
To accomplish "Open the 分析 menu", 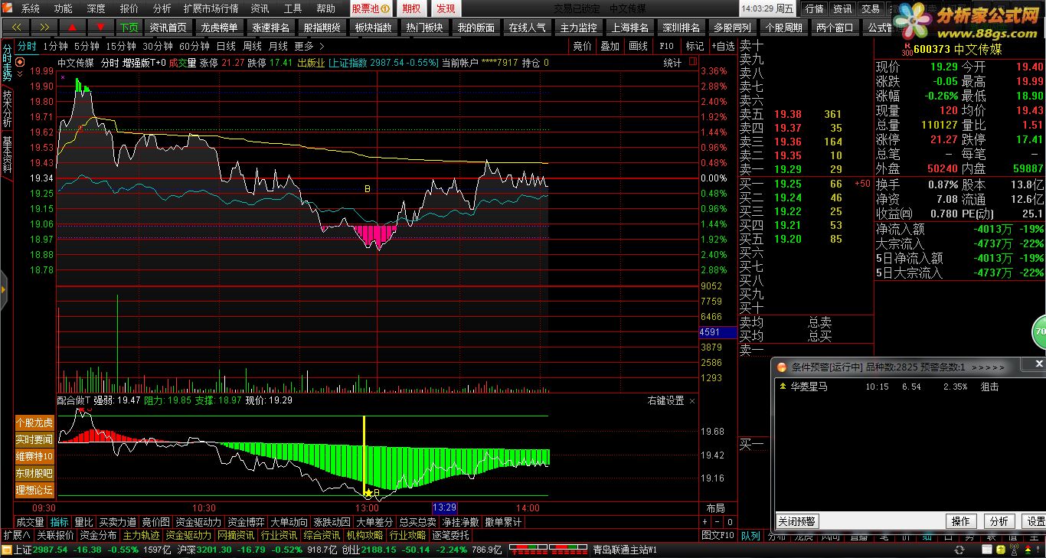I will [x=162, y=8].
